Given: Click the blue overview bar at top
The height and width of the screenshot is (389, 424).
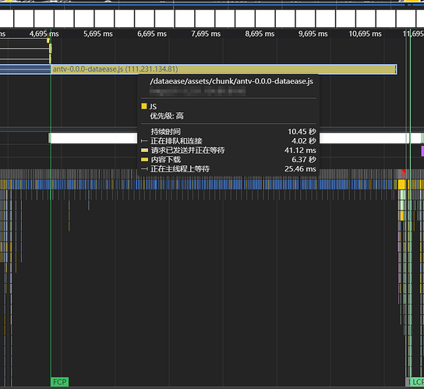Looking at the screenshot, I should (x=203, y=5).
